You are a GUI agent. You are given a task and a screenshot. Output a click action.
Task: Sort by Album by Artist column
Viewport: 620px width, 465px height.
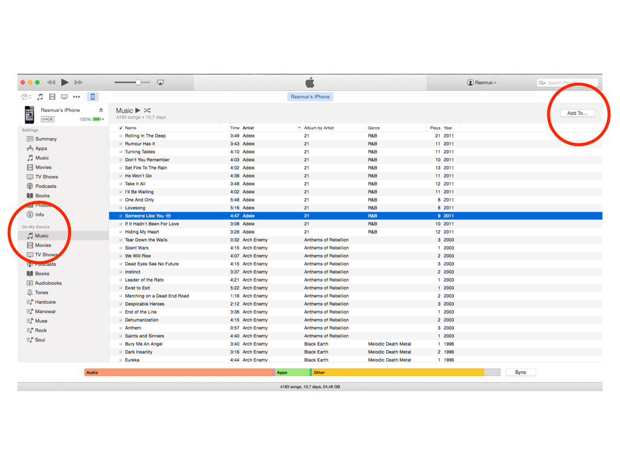point(334,128)
